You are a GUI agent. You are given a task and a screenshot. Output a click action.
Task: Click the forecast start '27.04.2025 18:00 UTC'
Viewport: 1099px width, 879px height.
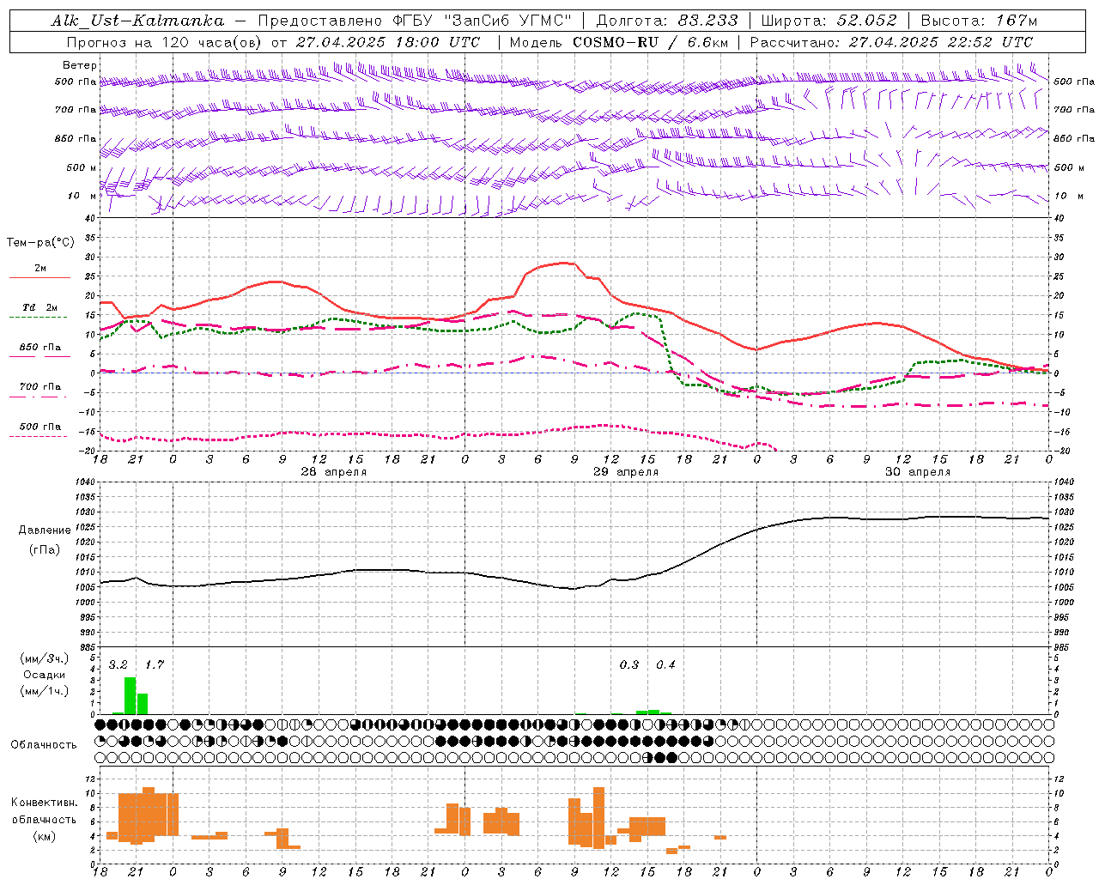(x=387, y=42)
